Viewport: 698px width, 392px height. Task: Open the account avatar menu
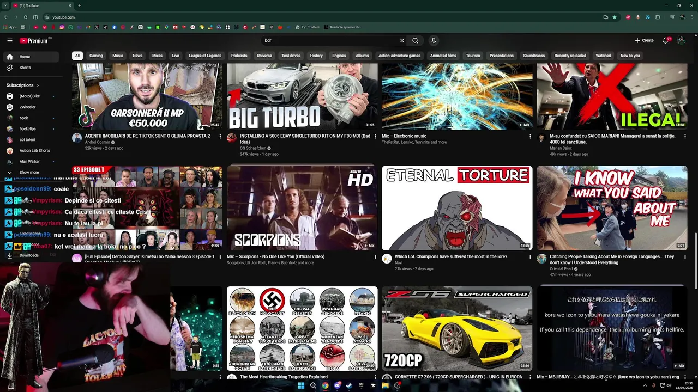pyautogui.click(x=682, y=40)
